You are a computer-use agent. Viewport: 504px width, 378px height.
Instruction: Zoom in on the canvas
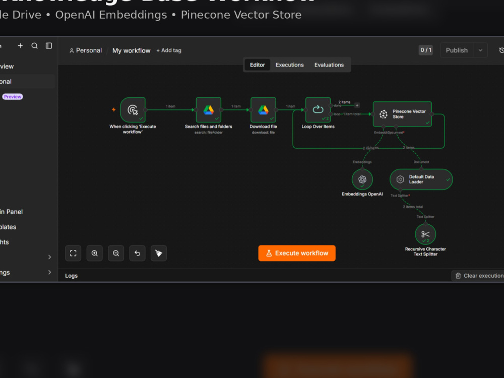[x=95, y=254]
